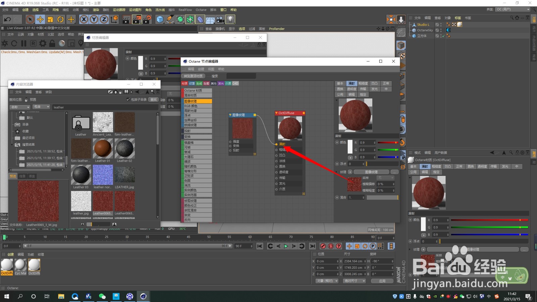Click the white diffuse color swatch in the node editor
This screenshot has width=537, height=302.
(x=350, y=147)
